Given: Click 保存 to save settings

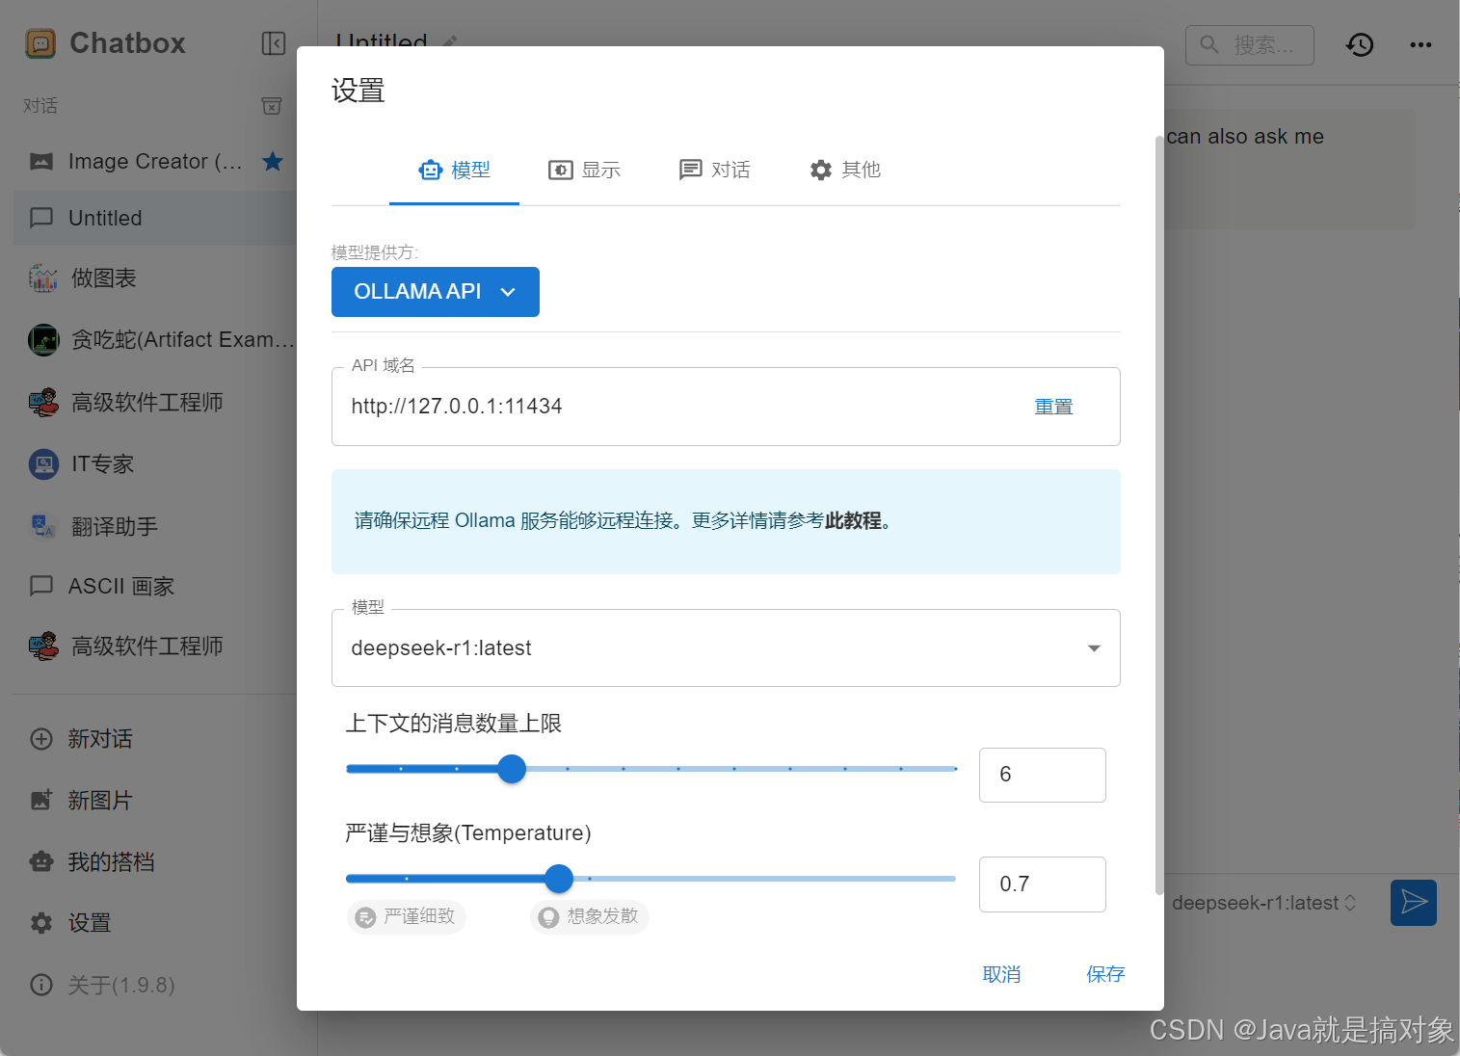Looking at the screenshot, I should click(x=1105, y=974).
